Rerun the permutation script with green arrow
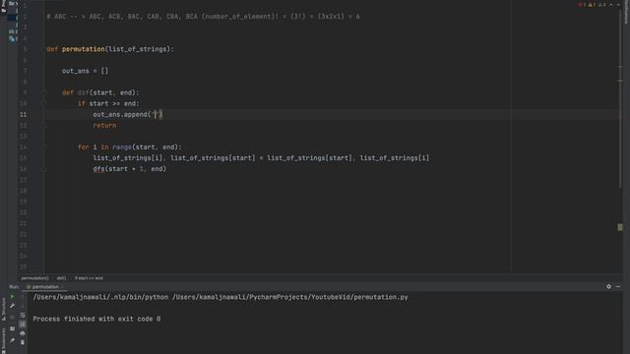Viewport: 630px width, 354px height. (12, 297)
